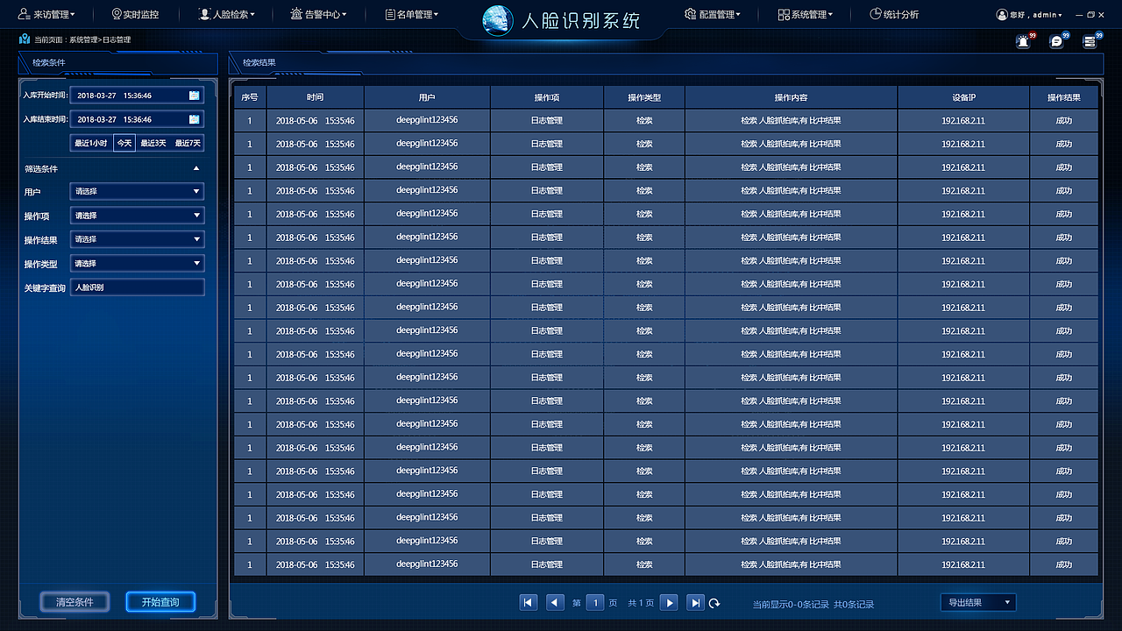The image size is (1122, 631).
Task: Open the alarm siren notifications icon
Action: [1024, 40]
